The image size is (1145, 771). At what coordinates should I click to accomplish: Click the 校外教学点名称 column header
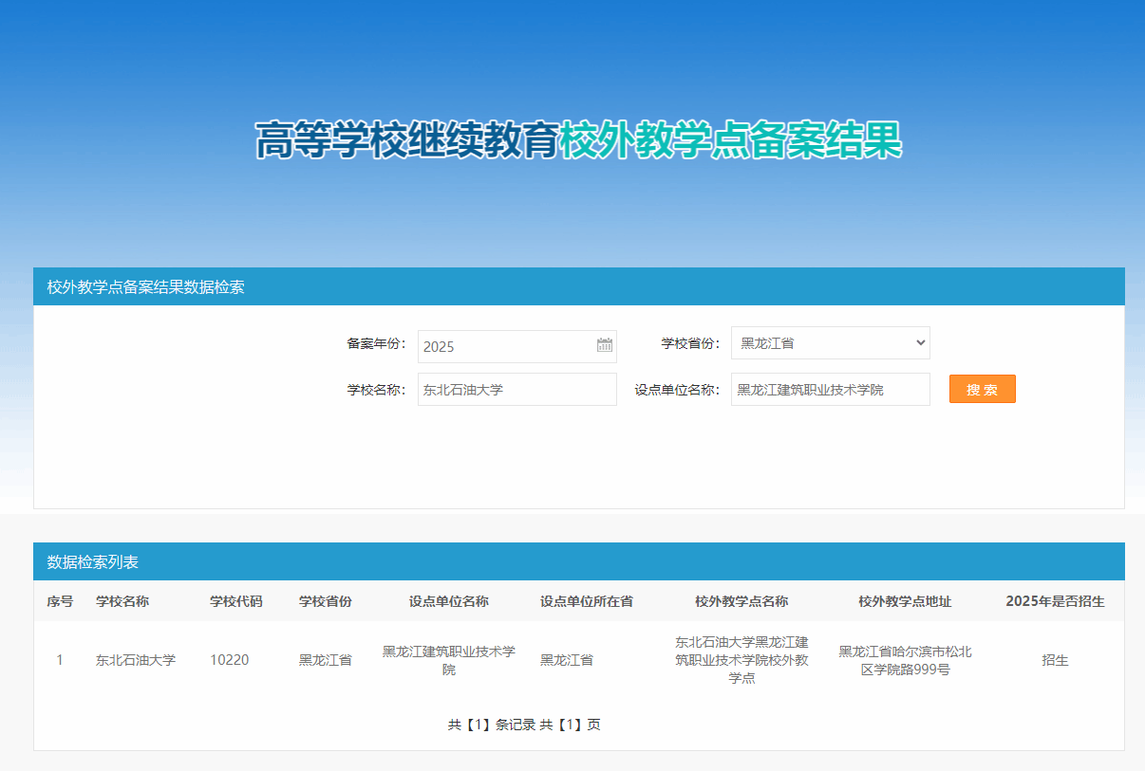(x=741, y=601)
